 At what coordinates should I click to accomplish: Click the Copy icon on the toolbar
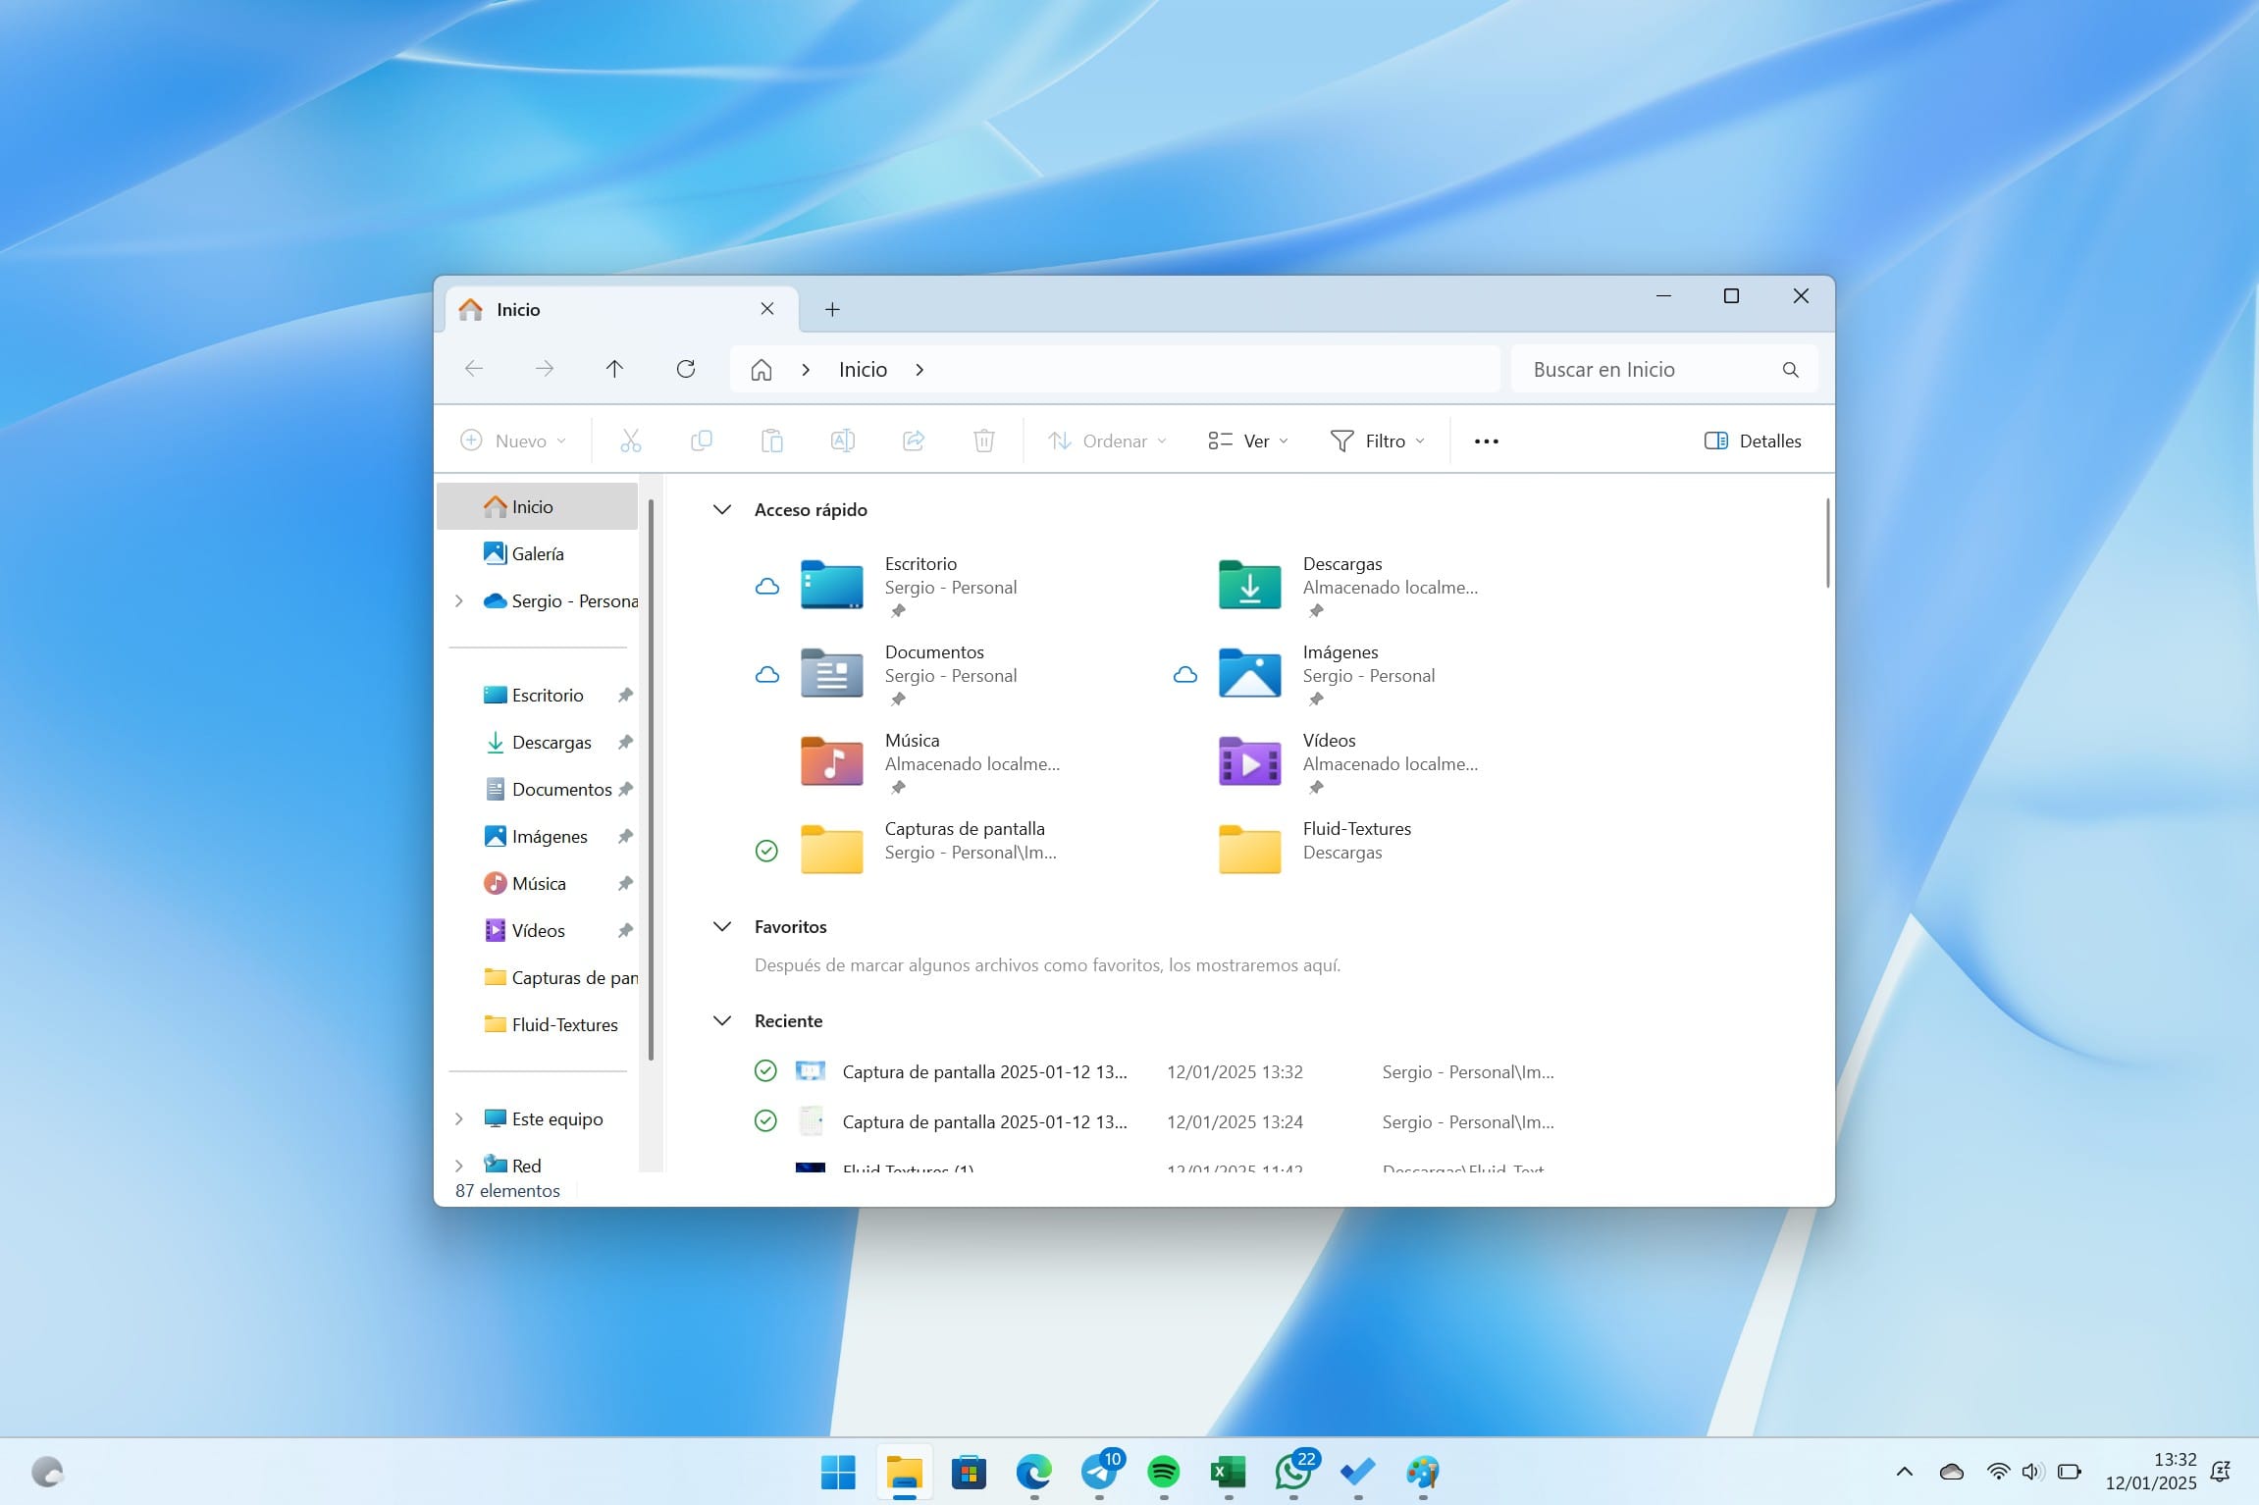point(702,440)
